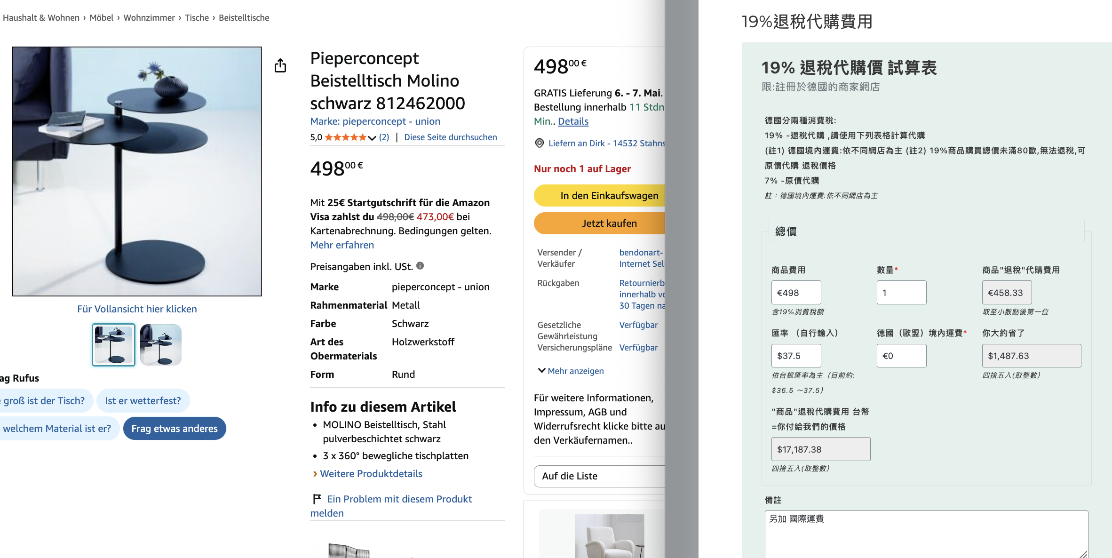Open the Wohnzimmer breadcrumb link
Viewport: 1112px width, 558px height.
tap(149, 18)
